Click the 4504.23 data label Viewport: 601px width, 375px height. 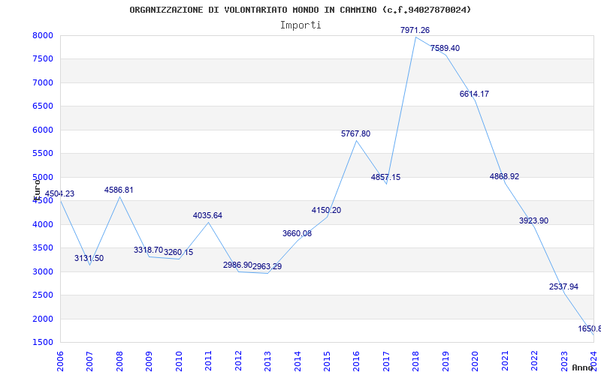tap(59, 194)
